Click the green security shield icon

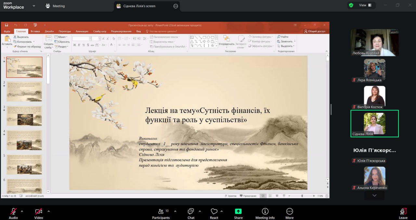[x=351, y=5]
